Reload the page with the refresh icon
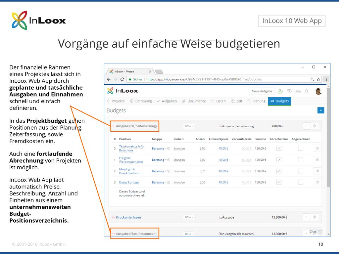 (x=122, y=79)
